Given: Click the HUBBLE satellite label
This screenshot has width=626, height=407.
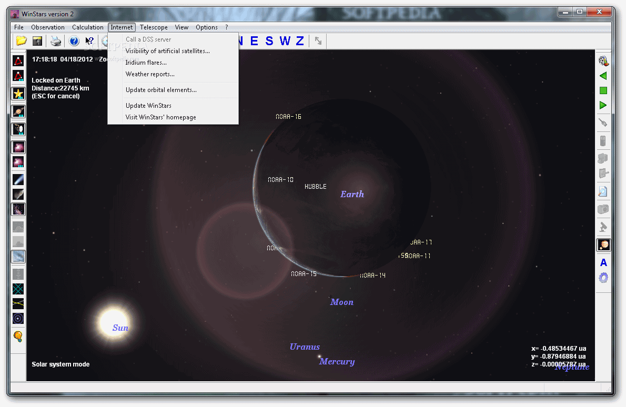Looking at the screenshot, I should pyautogui.click(x=316, y=186).
